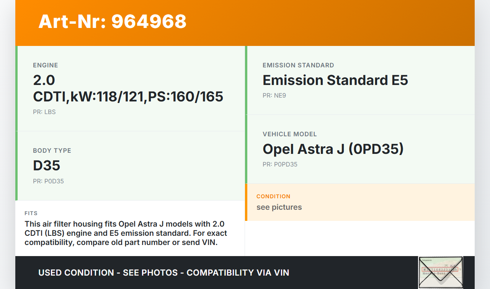
Task: Click the PR: P0D35 code
Action: coord(48,181)
